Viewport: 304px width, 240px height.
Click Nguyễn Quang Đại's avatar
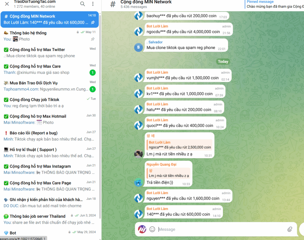(x=138, y=182)
